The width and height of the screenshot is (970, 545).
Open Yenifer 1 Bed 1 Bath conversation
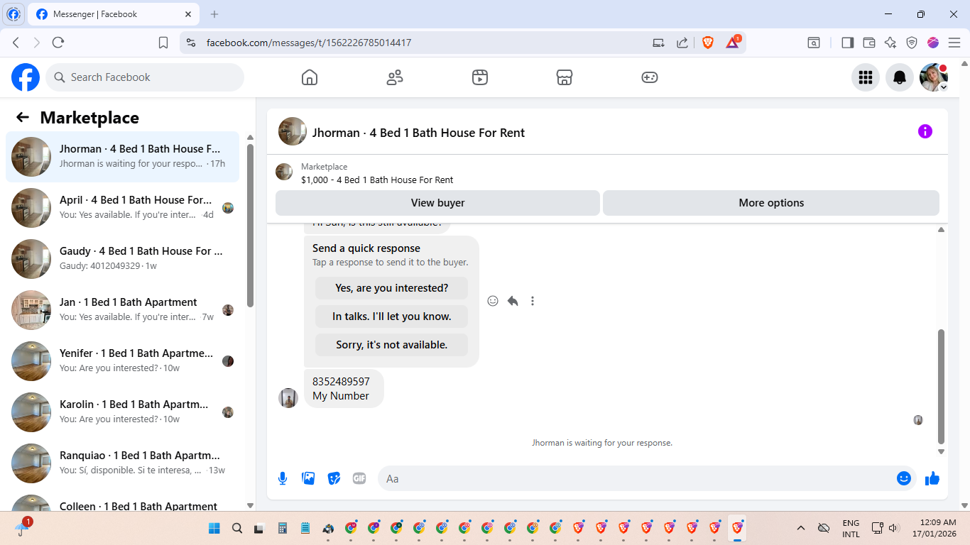[122, 361]
